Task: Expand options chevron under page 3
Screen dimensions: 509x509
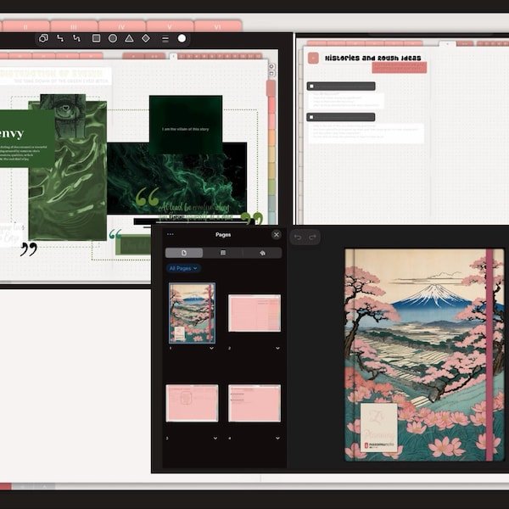Action: click(215, 438)
